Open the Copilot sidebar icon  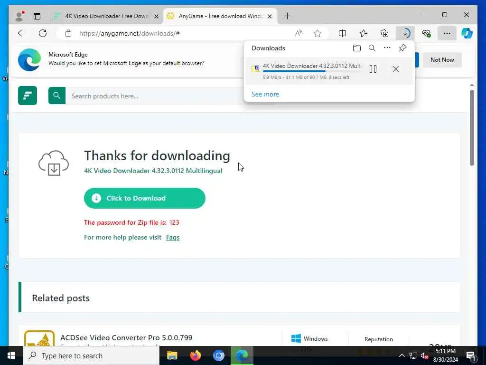pyautogui.click(x=467, y=33)
